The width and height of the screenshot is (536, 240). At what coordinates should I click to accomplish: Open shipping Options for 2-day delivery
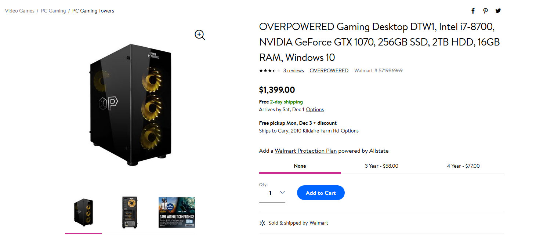(315, 109)
